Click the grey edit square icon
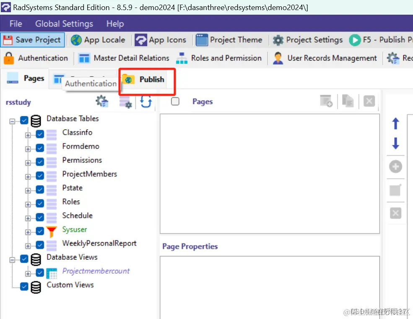The image size is (413, 319). pyautogui.click(x=395, y=190)
